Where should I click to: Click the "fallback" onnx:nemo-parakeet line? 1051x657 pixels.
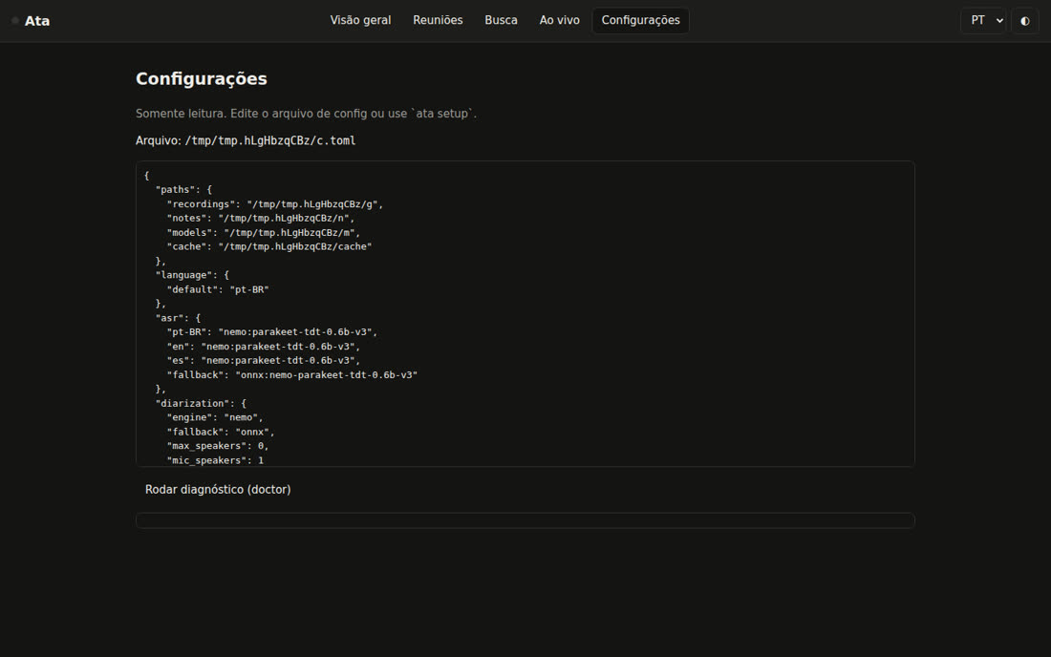[x=292, y=375]
